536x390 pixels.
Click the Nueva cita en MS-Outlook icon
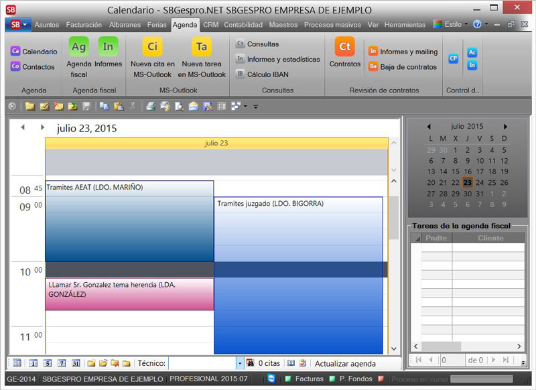pos(153,48)
